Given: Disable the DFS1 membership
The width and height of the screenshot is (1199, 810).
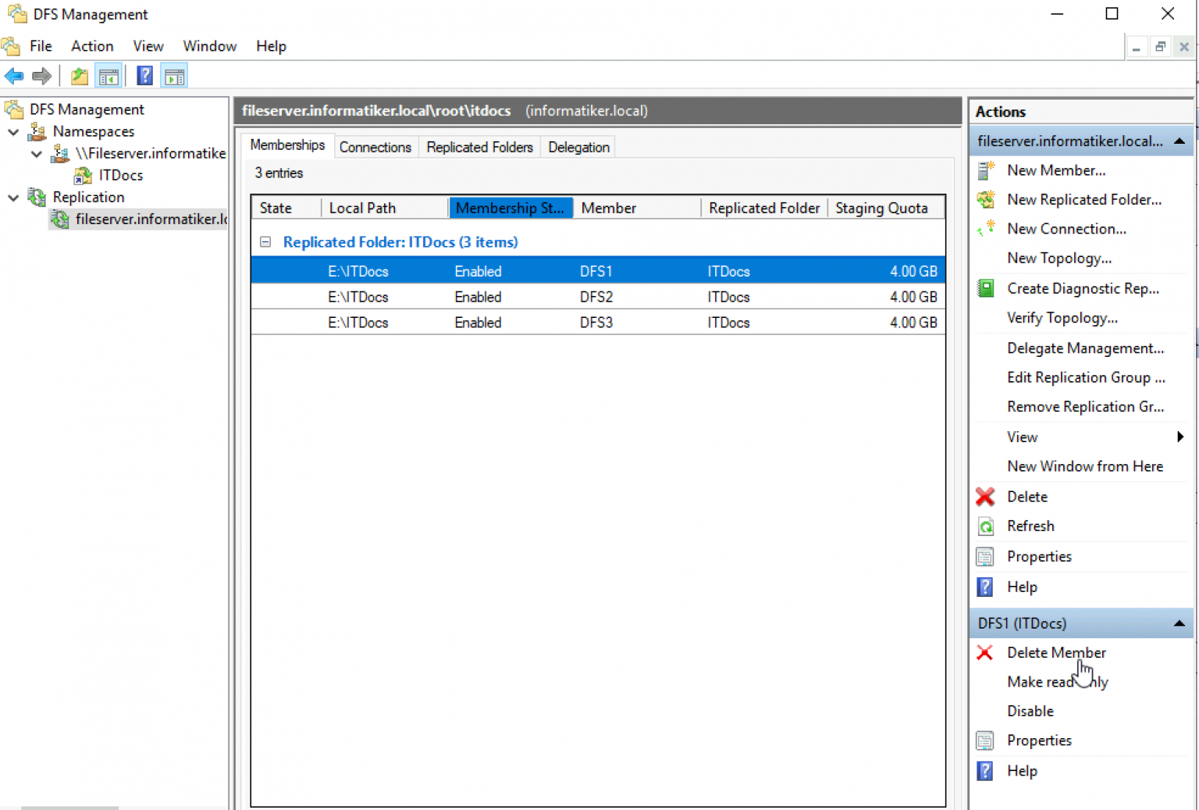Looking at the screenshot, I should (x=1030, y=711).
